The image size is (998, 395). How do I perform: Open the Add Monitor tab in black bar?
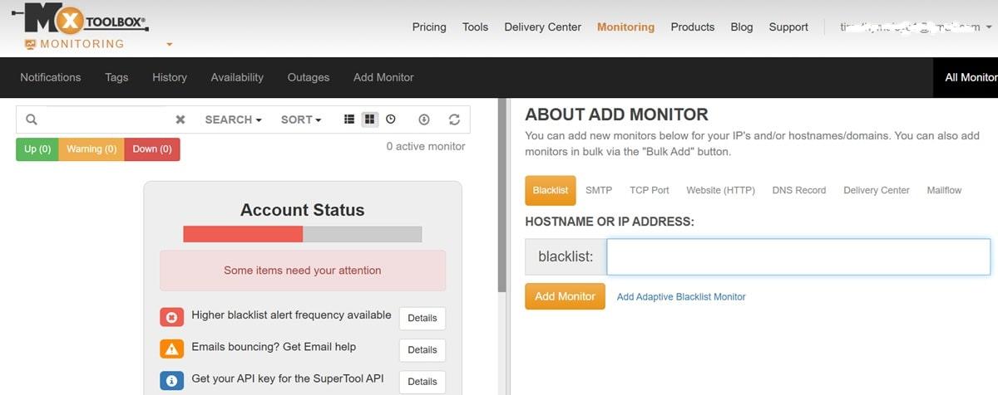(x=383, y=77)
